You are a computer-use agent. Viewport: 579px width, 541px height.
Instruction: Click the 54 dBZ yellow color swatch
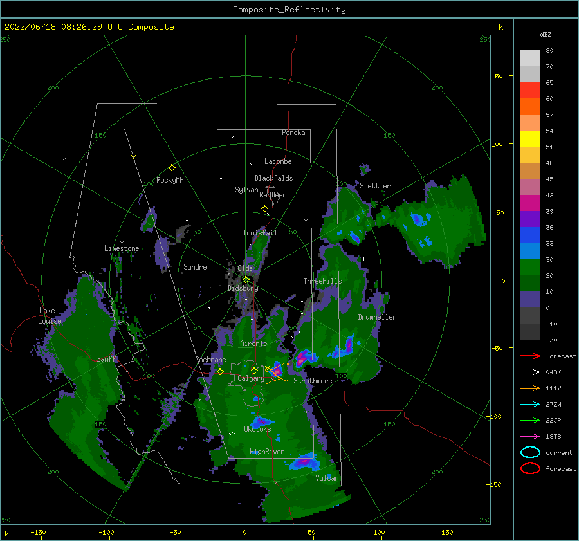(x=530, y=138)
